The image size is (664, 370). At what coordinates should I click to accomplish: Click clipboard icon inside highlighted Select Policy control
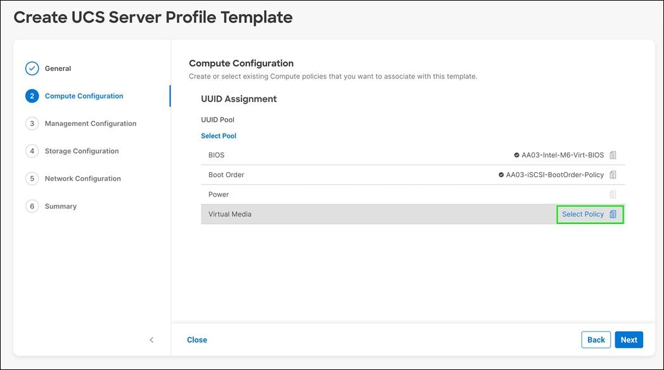(612, 214)
